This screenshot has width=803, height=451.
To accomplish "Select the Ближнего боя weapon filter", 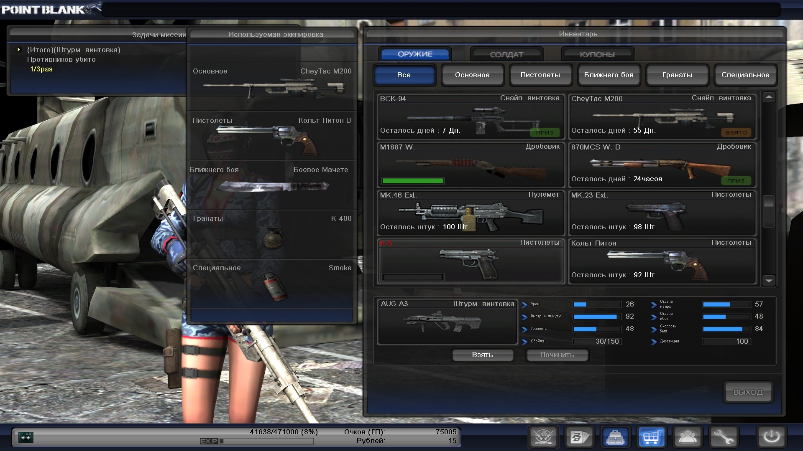I will pos(609,75).
